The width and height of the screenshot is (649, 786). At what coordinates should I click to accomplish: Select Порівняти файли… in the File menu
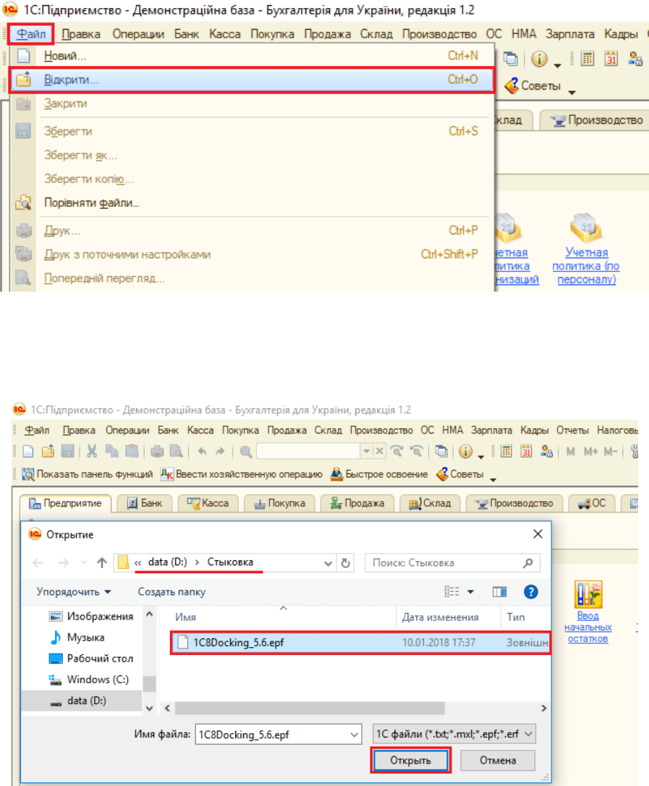pos(252,203)
